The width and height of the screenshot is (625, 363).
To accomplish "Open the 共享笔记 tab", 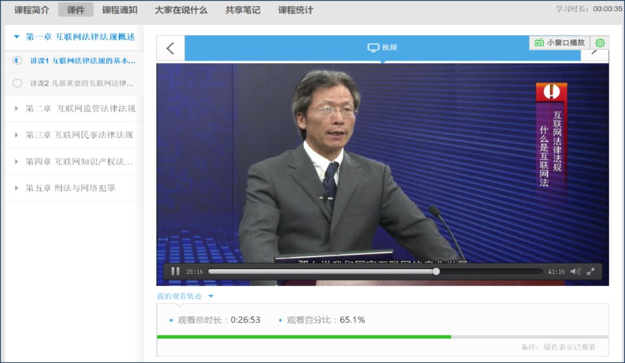I will click(x=242, y=10).
